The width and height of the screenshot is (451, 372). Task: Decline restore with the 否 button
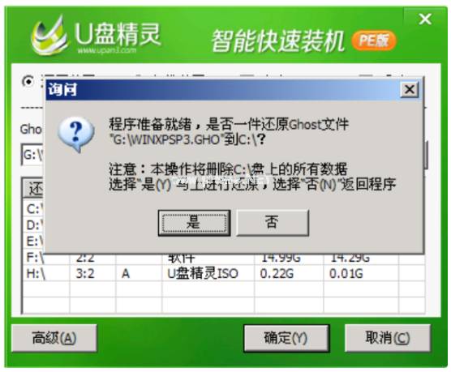coord(273,223)
